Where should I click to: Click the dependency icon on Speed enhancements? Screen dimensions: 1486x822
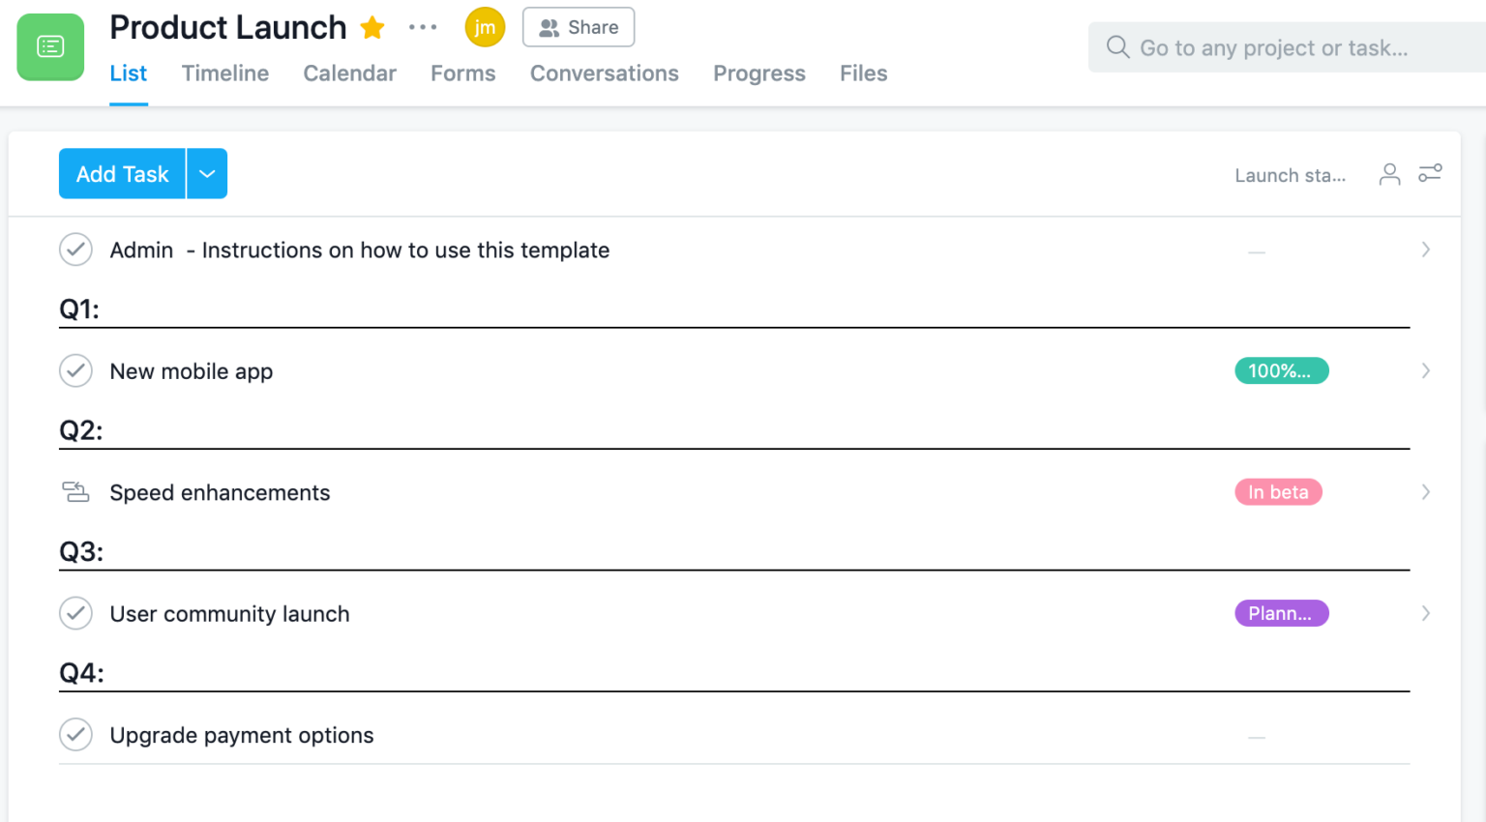(75, 492)
